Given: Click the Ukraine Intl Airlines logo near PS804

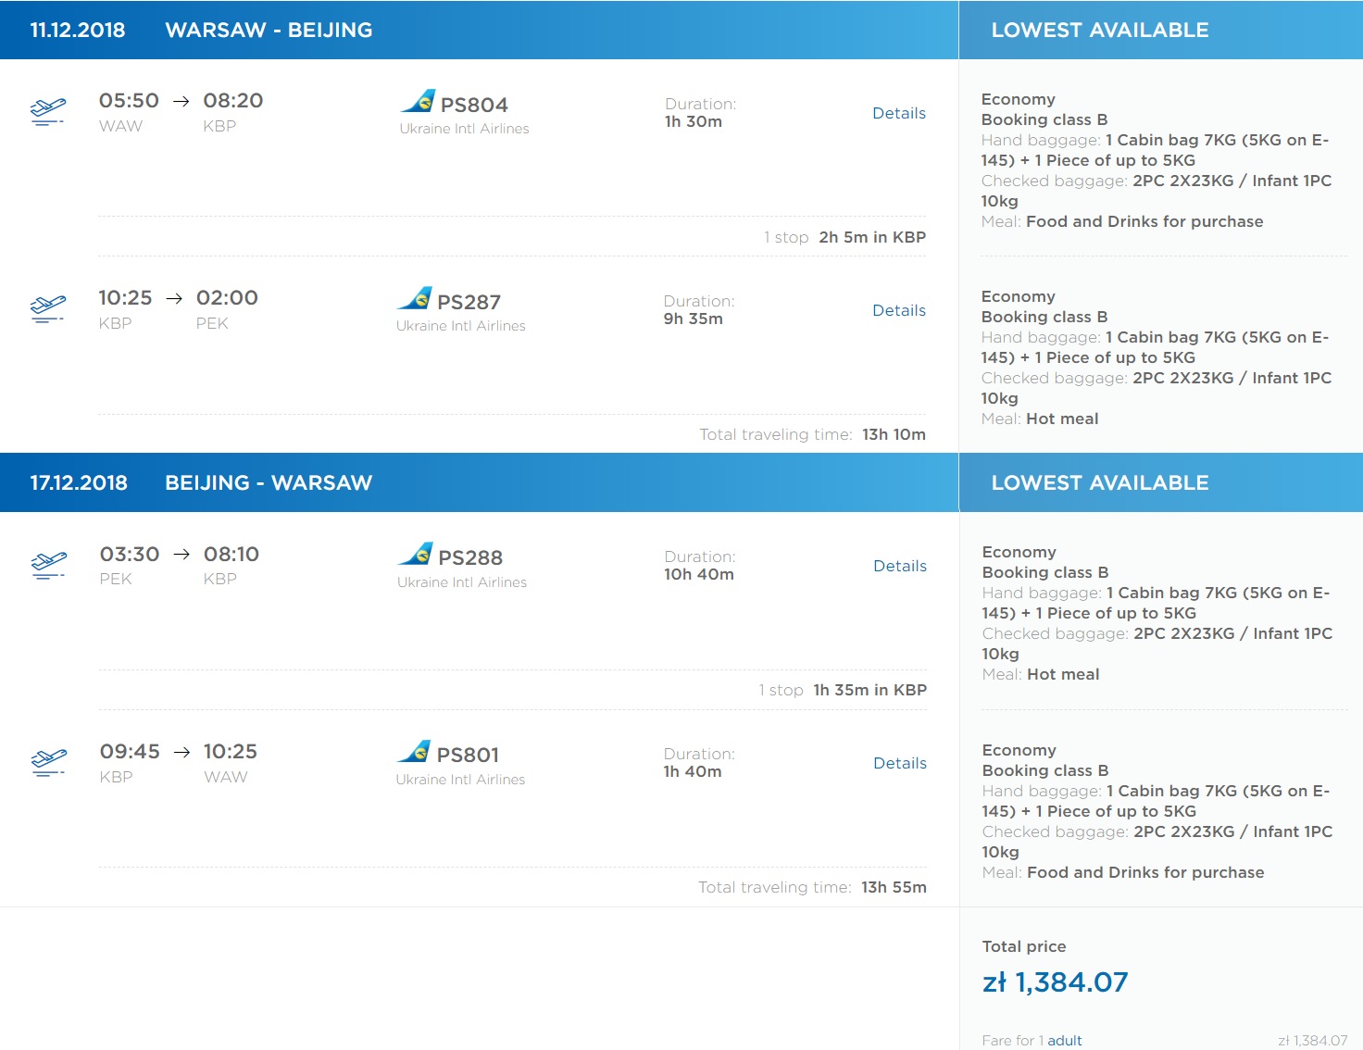Looking at the screenshot, I should (x=418, y=101).
